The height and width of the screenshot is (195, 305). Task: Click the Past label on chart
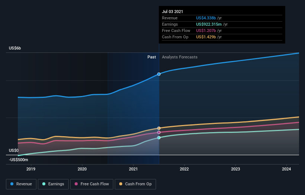click(x=152, y=57)
